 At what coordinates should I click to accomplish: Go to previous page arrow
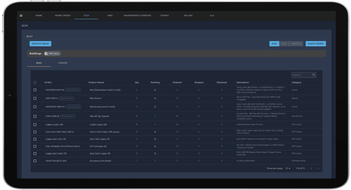click(311, 168)
